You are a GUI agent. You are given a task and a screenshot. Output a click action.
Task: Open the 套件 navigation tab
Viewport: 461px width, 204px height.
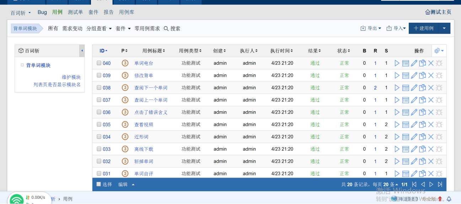click(93, 12)
